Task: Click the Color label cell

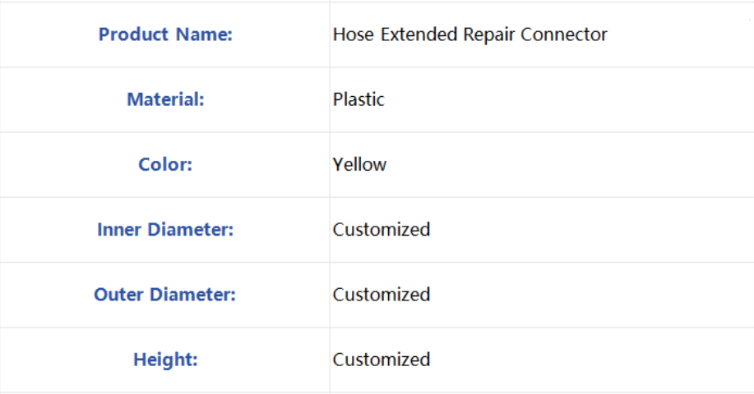Action: tap(165, 165)
